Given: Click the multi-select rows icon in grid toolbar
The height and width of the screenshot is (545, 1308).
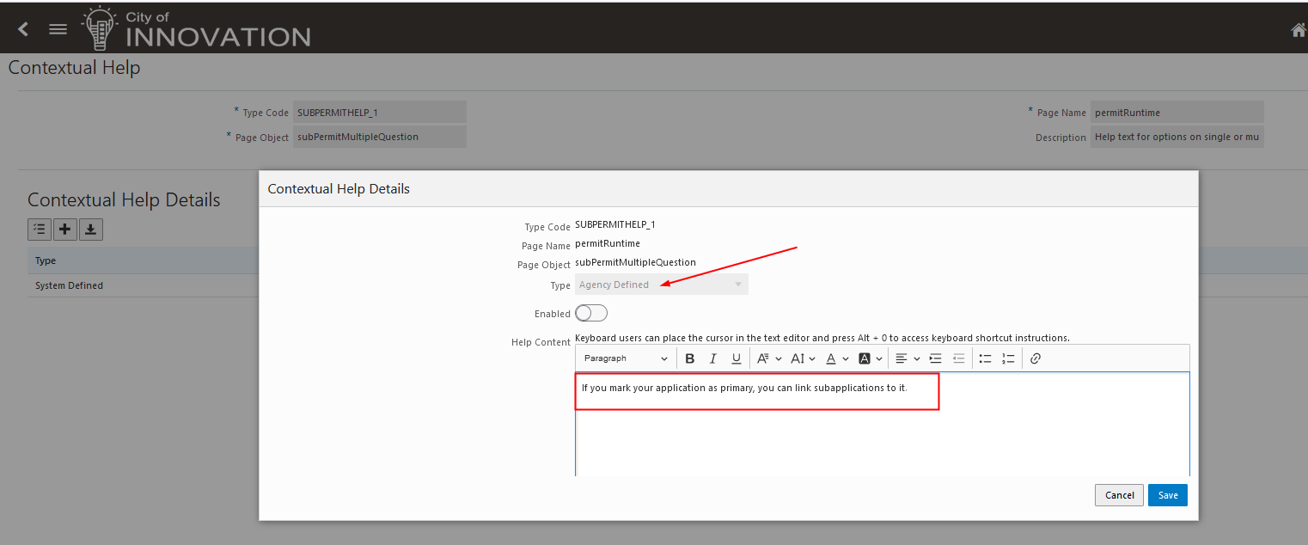Looking at the screenshot, I should click(40, 229).
